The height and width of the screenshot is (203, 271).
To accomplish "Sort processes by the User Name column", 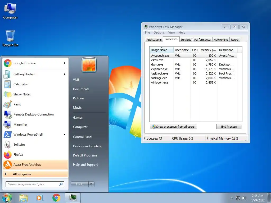I will pos(182,50).
